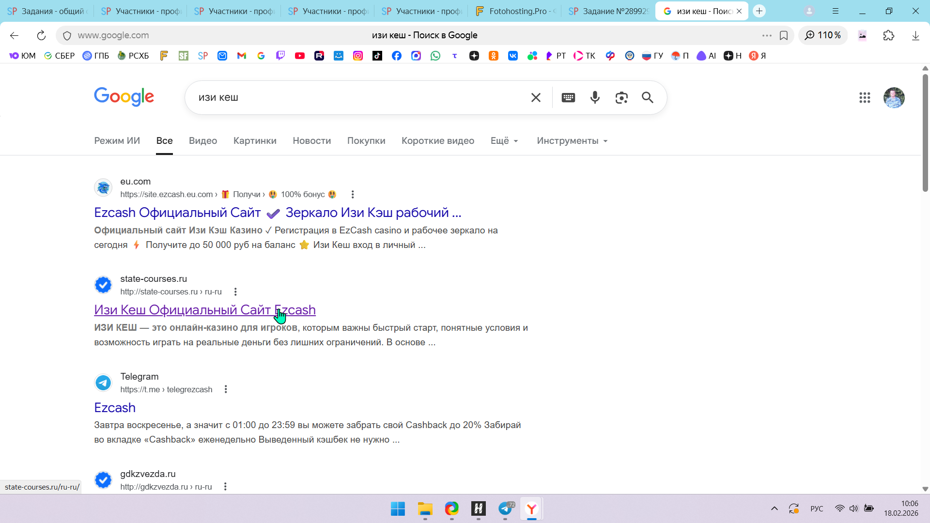Bookmark this page via bookmark icon
The width and height of the screenshot is (930, 523).
(784, 35)
